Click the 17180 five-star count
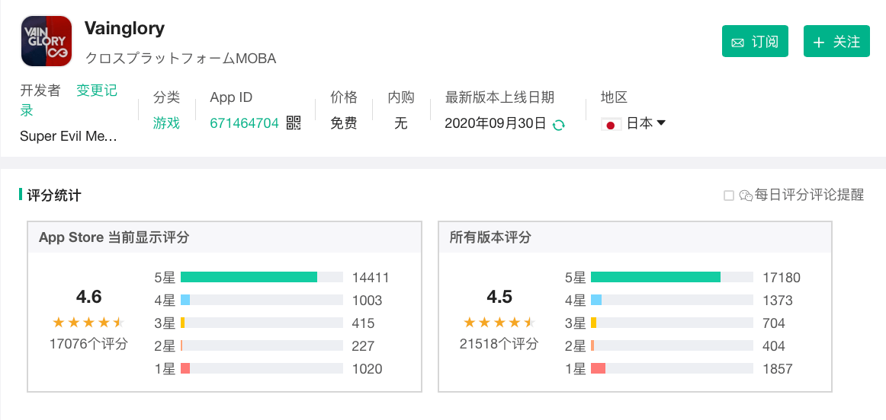The height and width of the screenshot is (420, 886). click(782, 278)
